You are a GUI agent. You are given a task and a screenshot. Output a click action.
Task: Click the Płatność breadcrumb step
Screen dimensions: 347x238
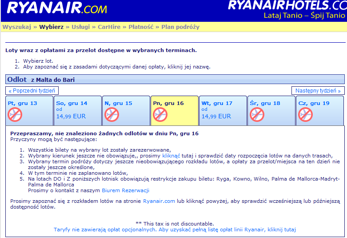141,27
